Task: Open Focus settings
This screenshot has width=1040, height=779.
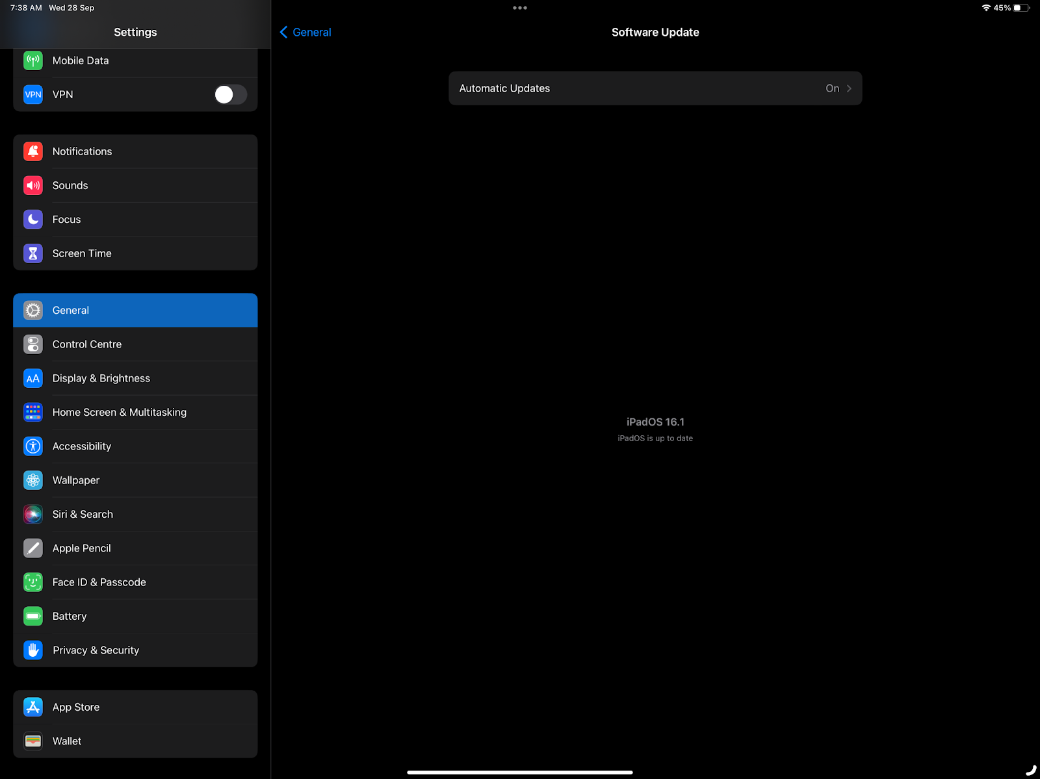Action: click(135, 220)
